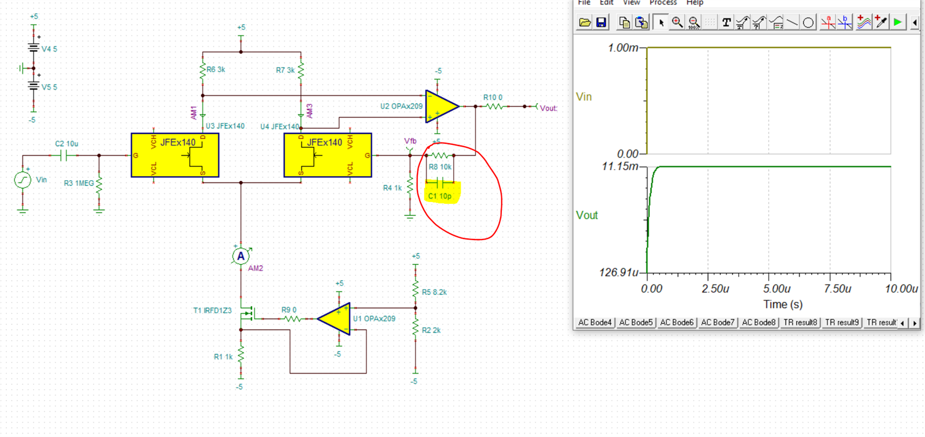The image size is (925, 437).
Task: Select the U1 OPAx209 op-amp symbol
Action: point(334,319)
